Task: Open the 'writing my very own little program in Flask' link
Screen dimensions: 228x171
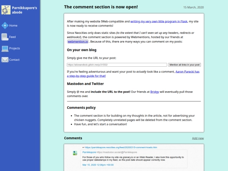Action: (159, 22)
